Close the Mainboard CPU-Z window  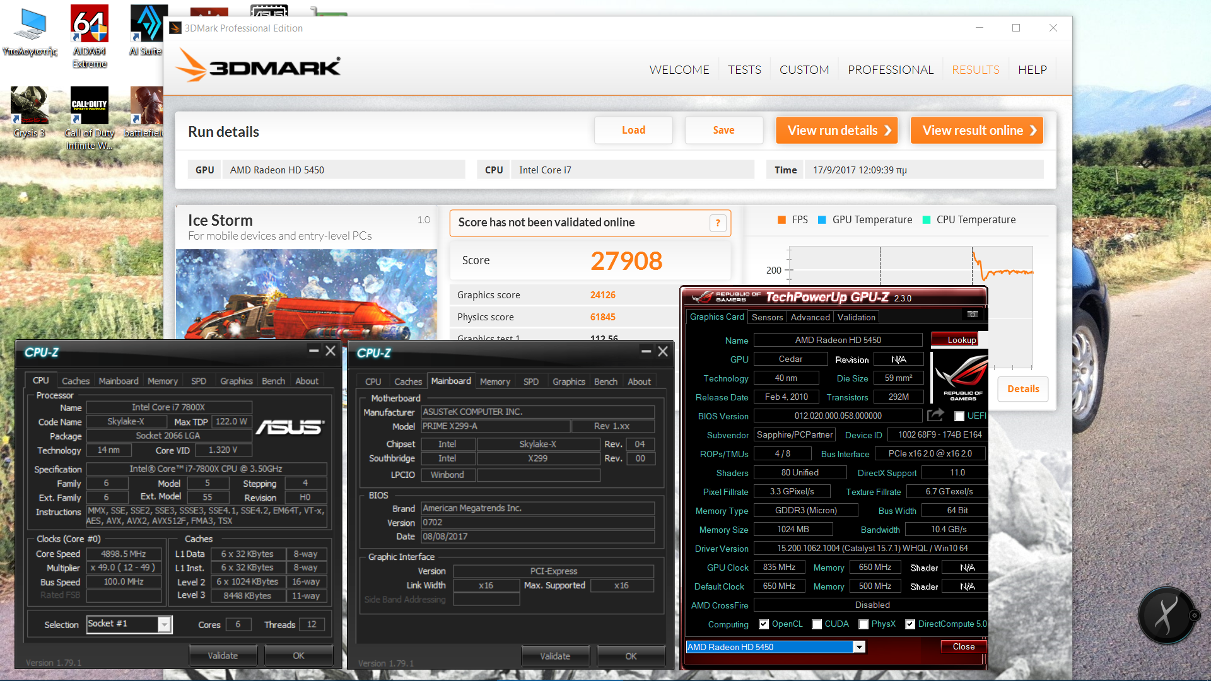click(662, 351)
